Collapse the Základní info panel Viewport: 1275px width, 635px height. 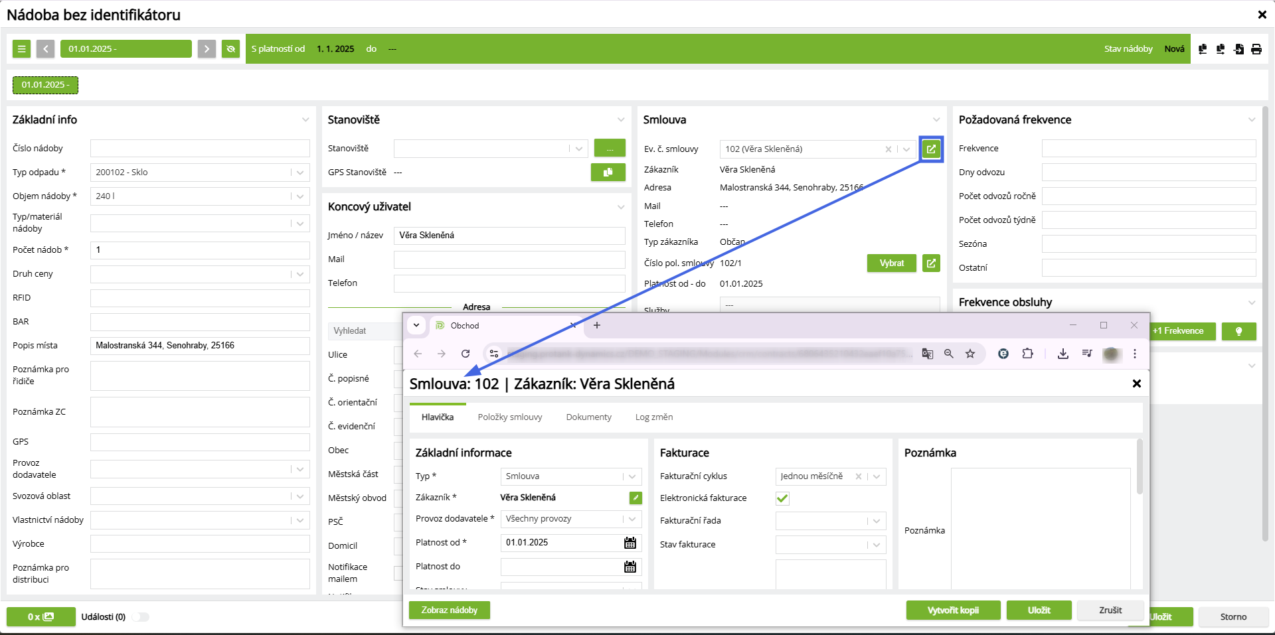point(305,119)
